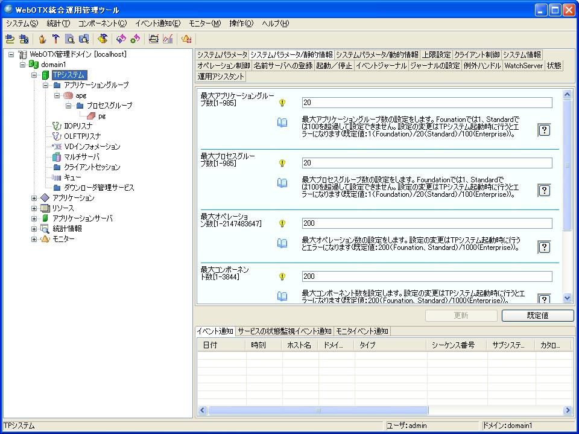
Task: Click the statistics graph toolbar icon
Action: point(168,39)
